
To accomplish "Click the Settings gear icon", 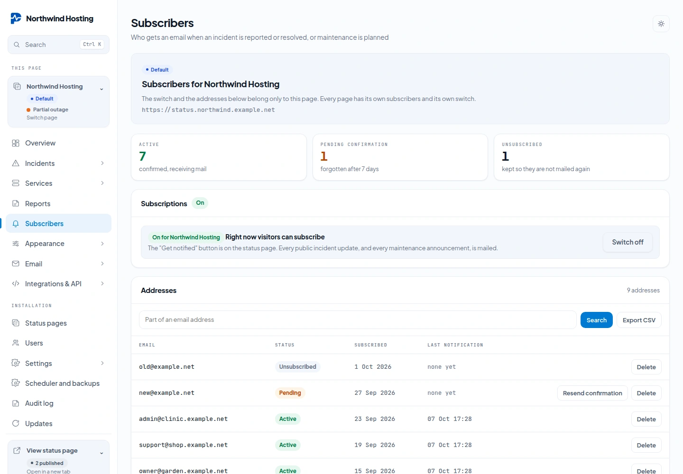I will pos(16,363).
